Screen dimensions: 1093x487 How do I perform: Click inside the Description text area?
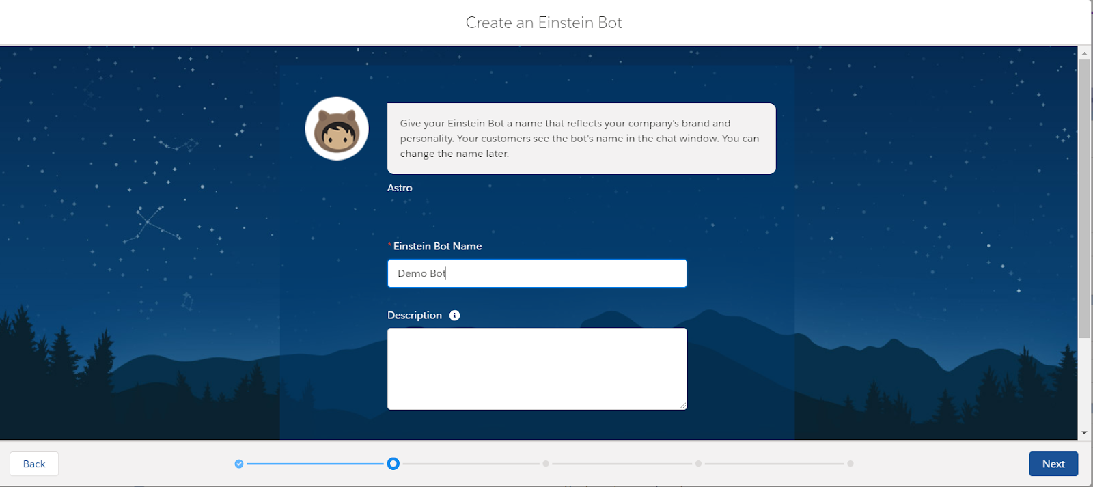point(537,369)
